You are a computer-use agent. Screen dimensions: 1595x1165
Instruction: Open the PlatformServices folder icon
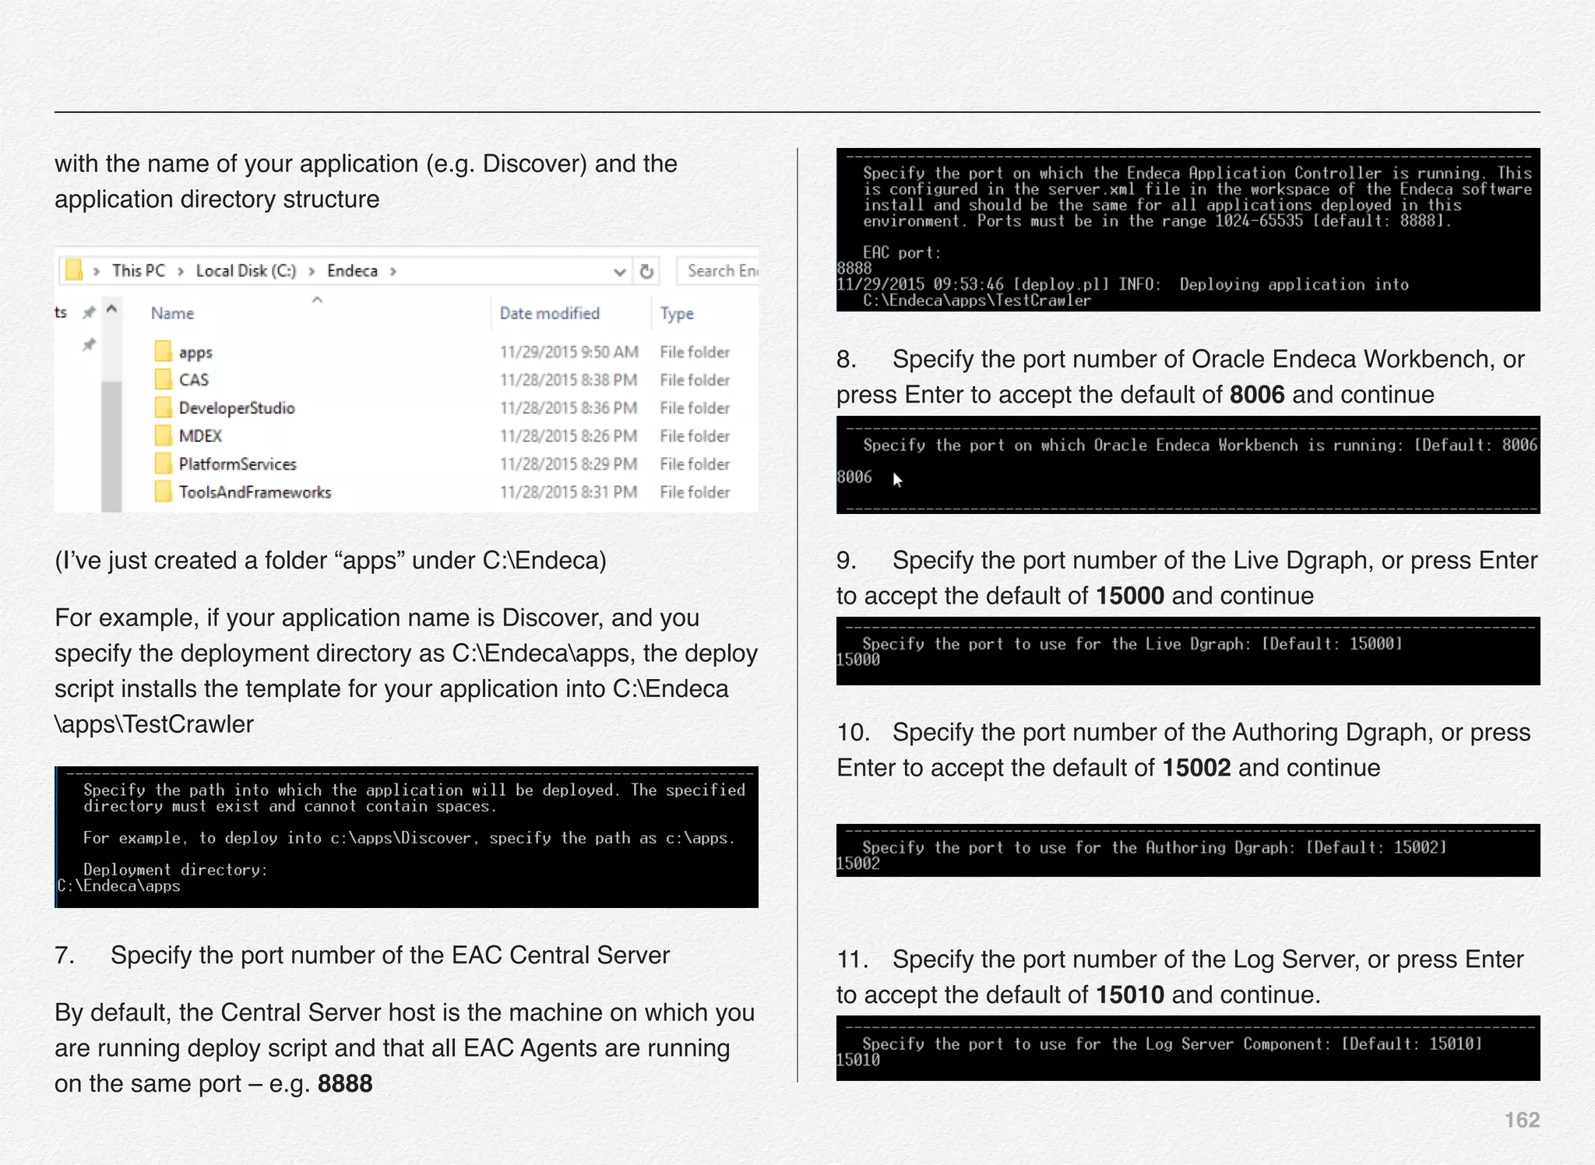click(163, 463)
